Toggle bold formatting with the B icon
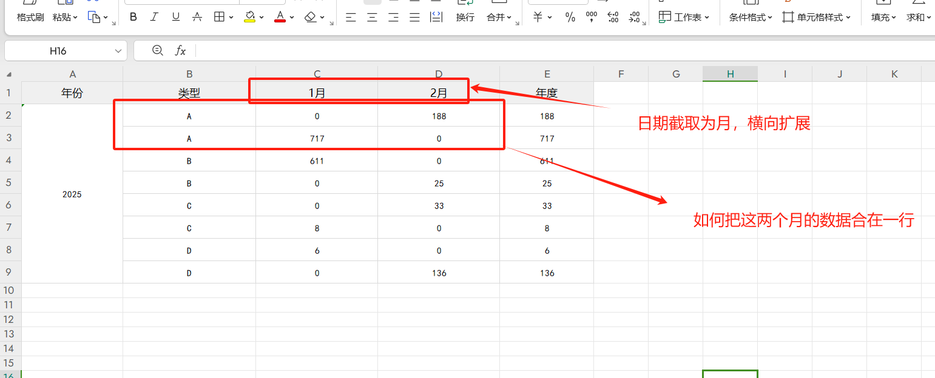935x378 pixels. pos(133,17)
